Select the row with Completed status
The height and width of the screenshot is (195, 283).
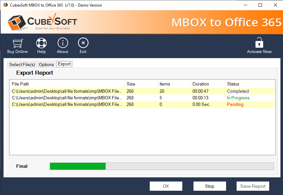click(142, 91)
